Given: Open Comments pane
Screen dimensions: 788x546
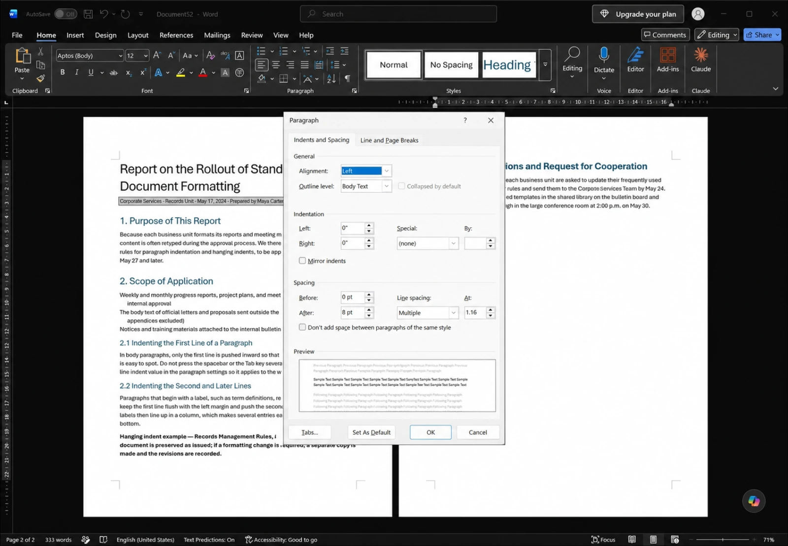Looking at the screenshot, I should [665, 34].
